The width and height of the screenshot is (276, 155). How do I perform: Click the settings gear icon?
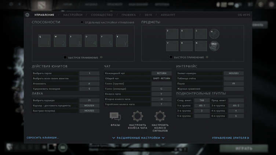pyautogui.click(x=27, y=15)
